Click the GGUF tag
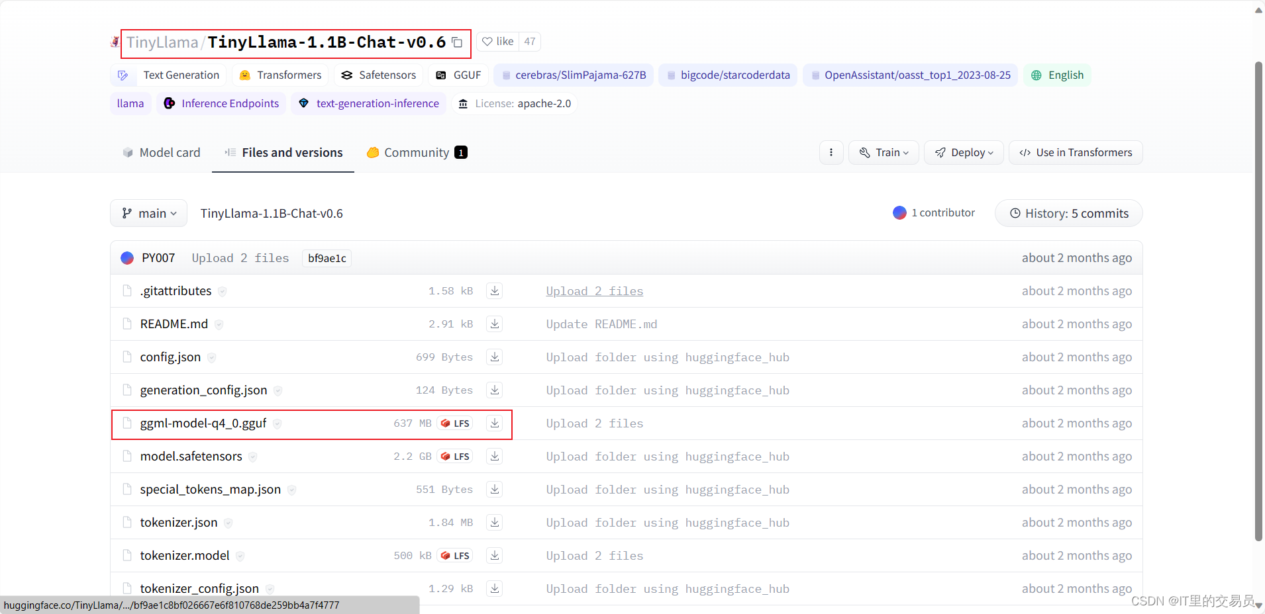1265x614 pixels. click(x=458, y=75)
